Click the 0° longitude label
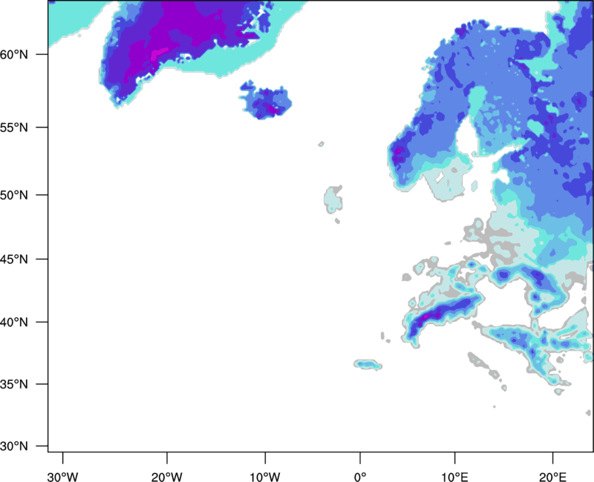Screen dimensions: 594x482 pos(360,477)
